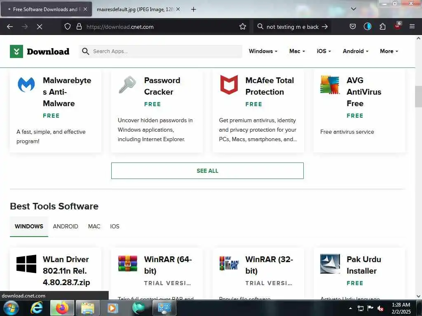Click the AVG AntiVirus Free icon

(330, 85)
